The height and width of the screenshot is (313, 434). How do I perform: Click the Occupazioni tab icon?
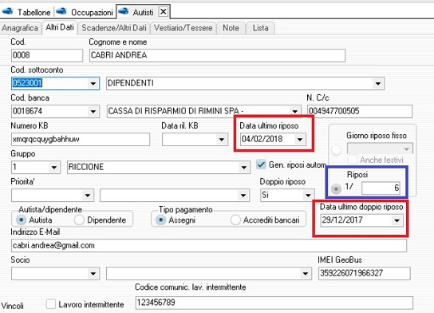pyautogui.click(x=61, y=12)
